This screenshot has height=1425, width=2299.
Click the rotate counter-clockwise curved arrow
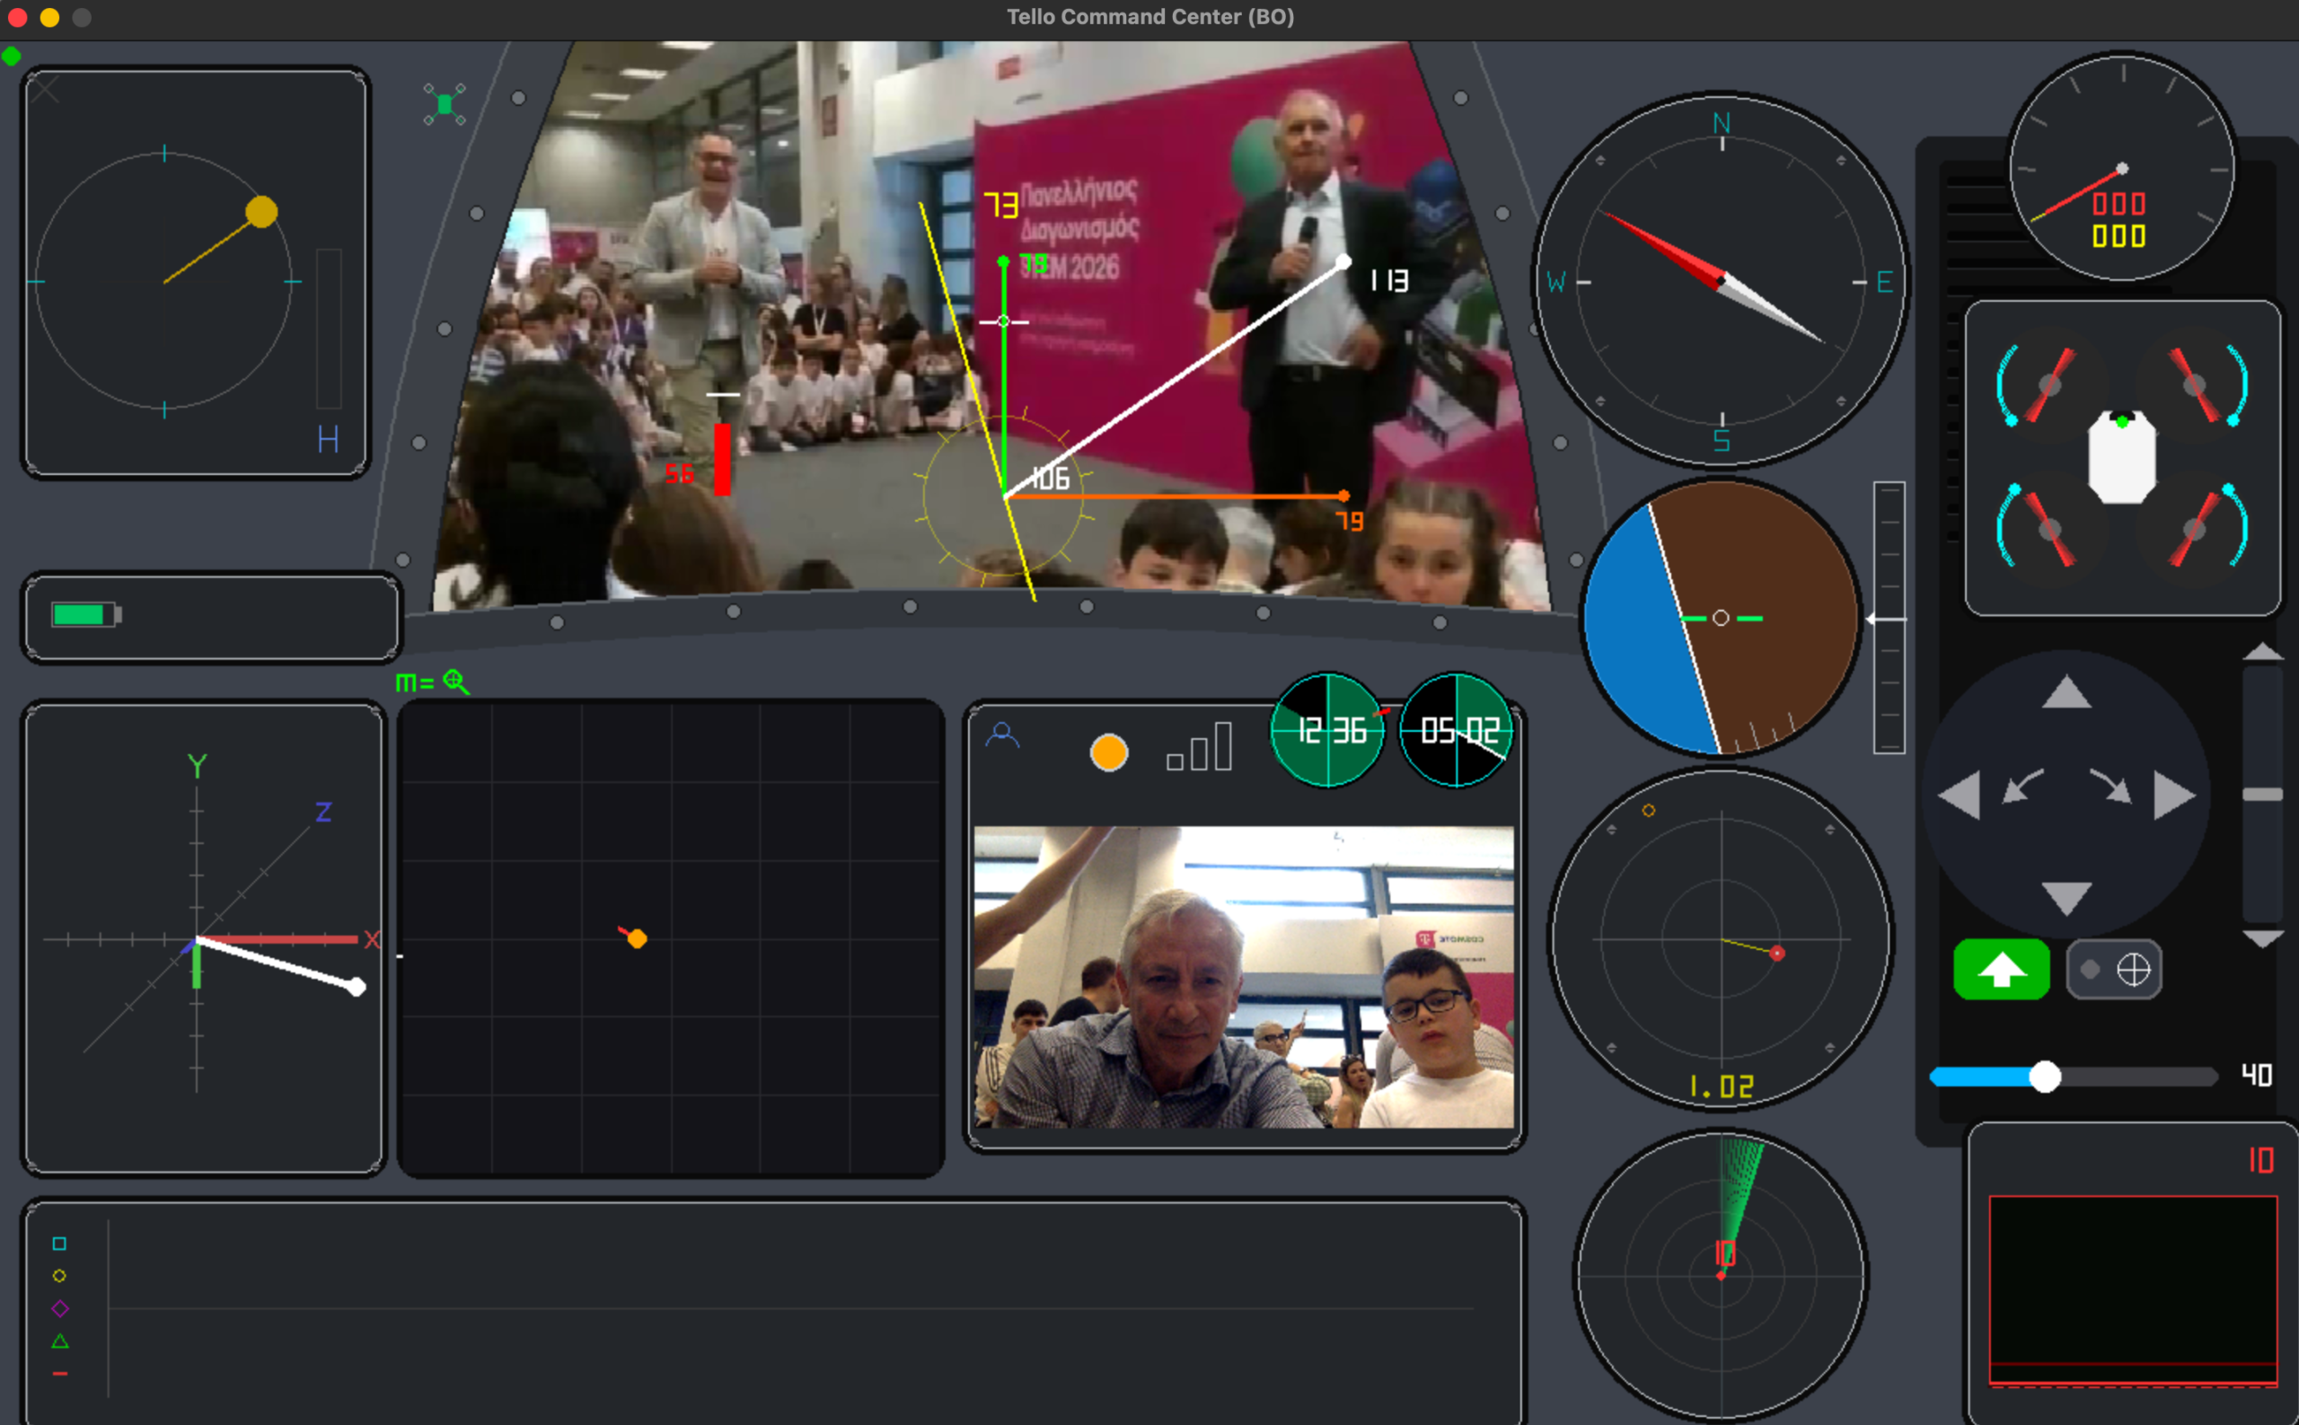coord(2022,786)
